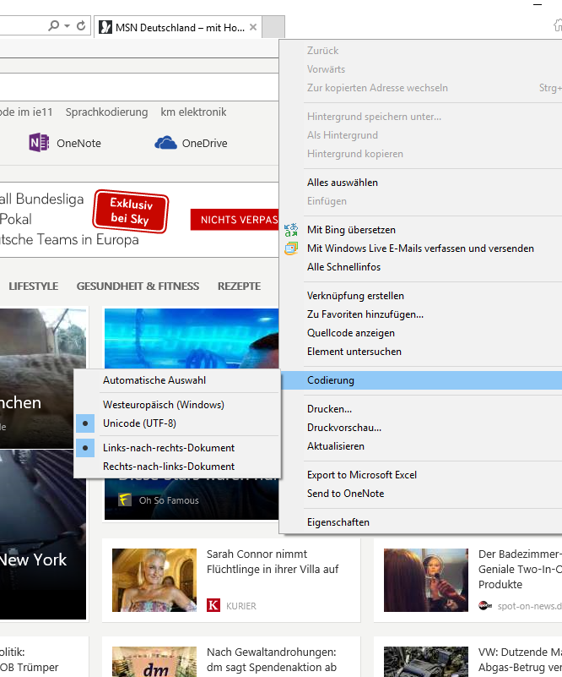
Task: Click the refresh page icon
Action: [81, 26]
